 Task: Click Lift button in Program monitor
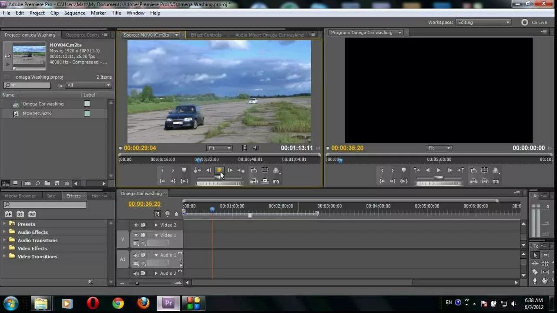pos(473,181)
